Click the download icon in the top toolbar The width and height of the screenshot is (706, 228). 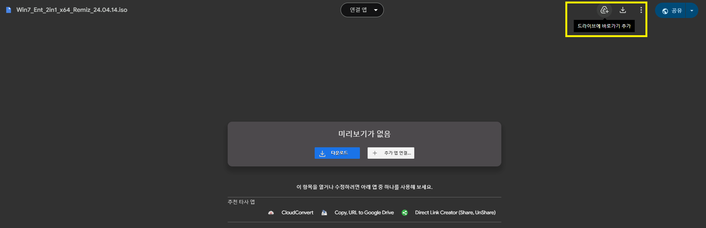pos(623,10)
